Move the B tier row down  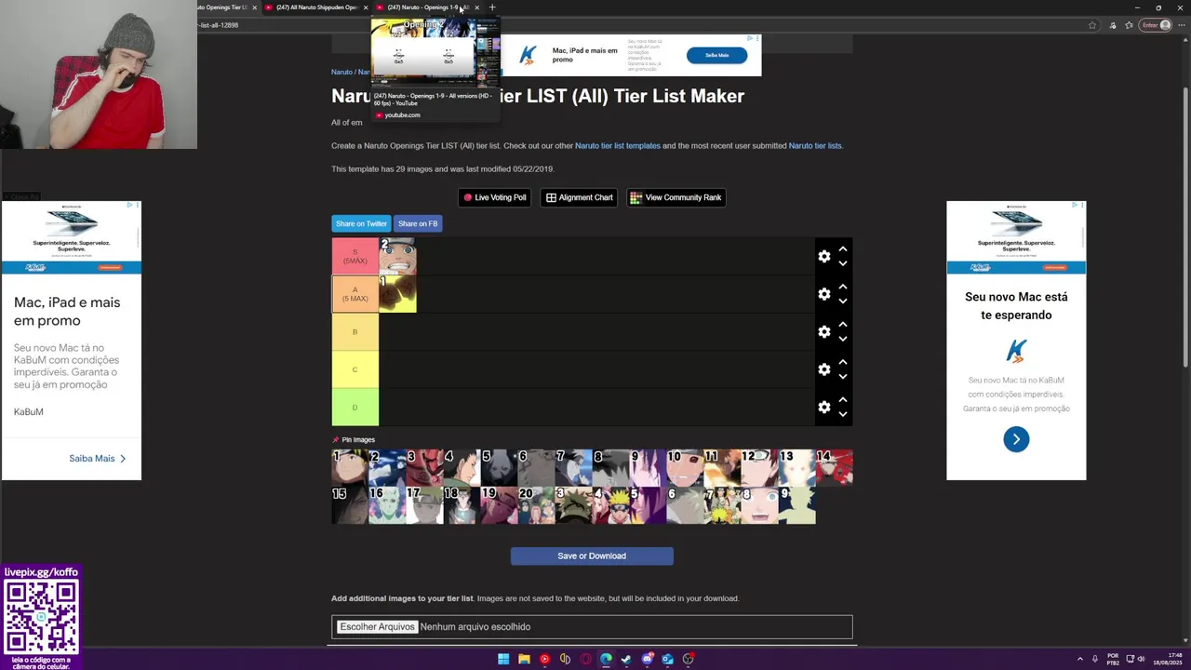coord(842,339)
